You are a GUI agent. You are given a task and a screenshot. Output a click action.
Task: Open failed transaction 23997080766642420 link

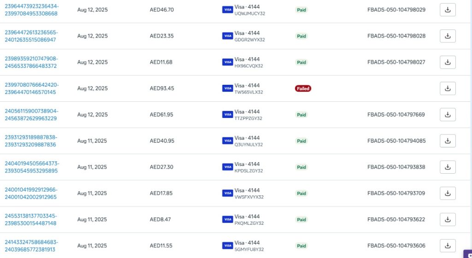(32, 88)
